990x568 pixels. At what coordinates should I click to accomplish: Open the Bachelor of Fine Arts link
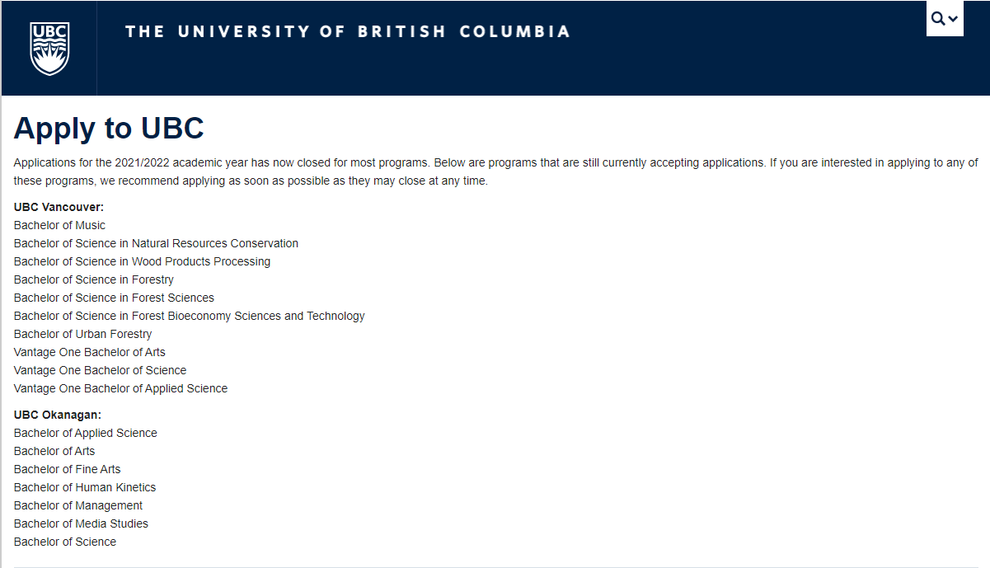tap(67, 469)
